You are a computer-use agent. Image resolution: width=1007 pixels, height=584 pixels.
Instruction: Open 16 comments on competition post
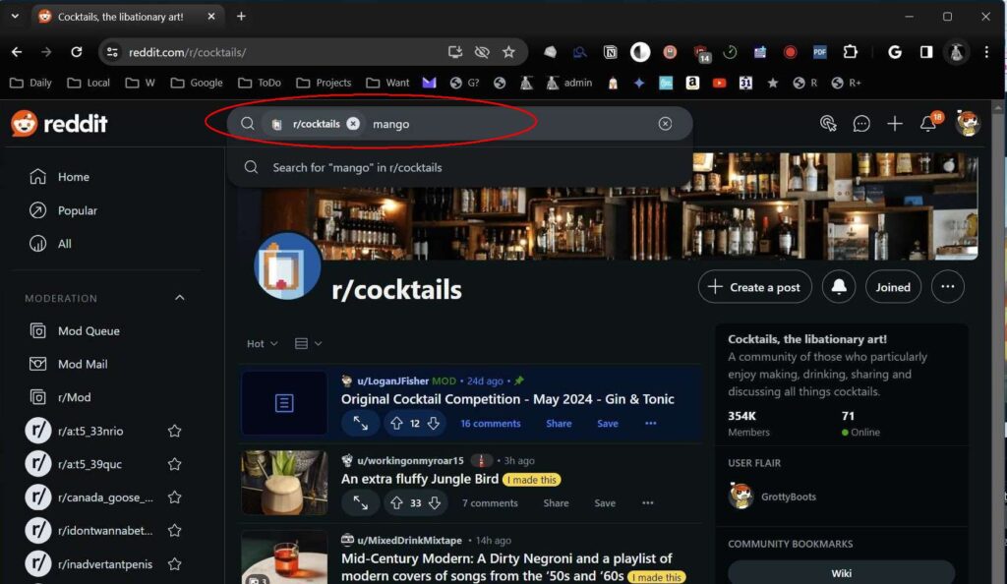490,424
